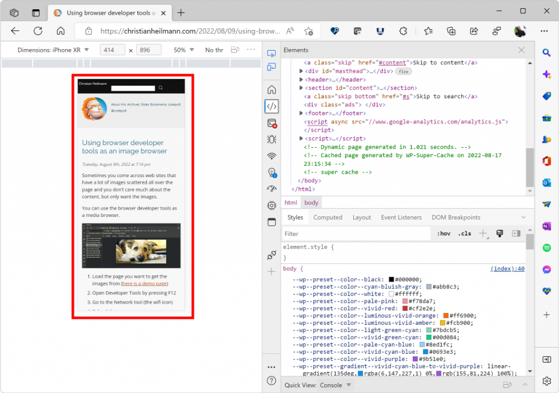
Task: Add this page to favorites star
Action: (x=309, y=31)
